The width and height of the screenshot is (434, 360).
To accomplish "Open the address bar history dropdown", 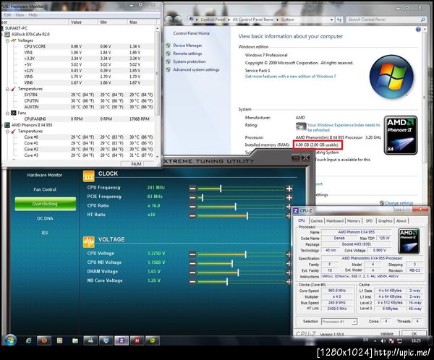I will pyautogui.click(x=331, y=20).
